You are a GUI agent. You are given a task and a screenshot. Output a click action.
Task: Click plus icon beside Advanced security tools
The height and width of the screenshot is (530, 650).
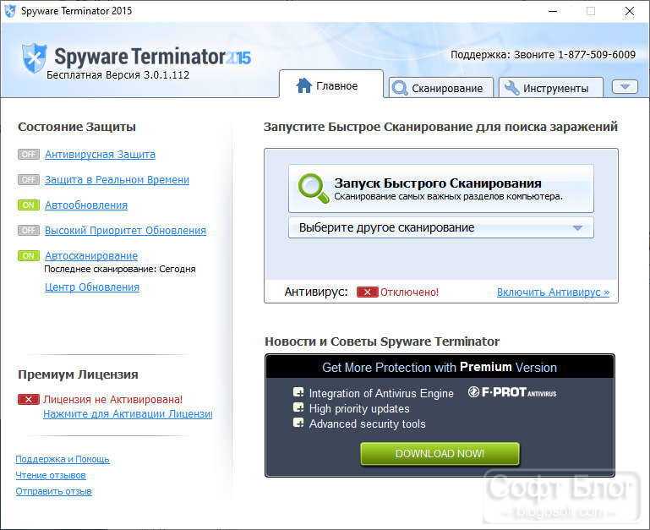point(298,423)
